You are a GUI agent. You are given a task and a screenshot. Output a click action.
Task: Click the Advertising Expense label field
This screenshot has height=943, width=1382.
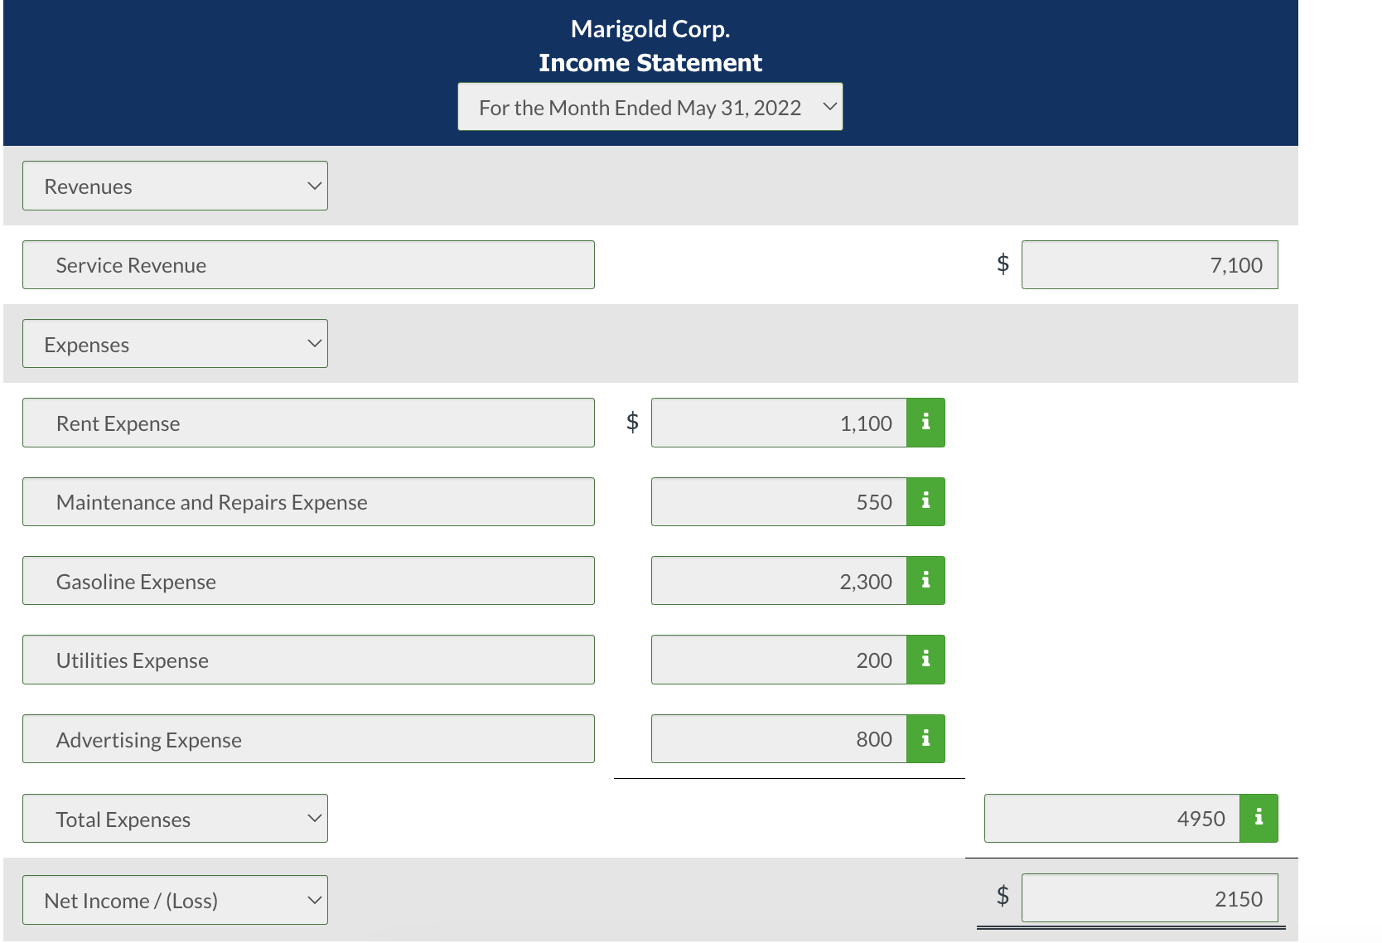(x=308, y=738)
